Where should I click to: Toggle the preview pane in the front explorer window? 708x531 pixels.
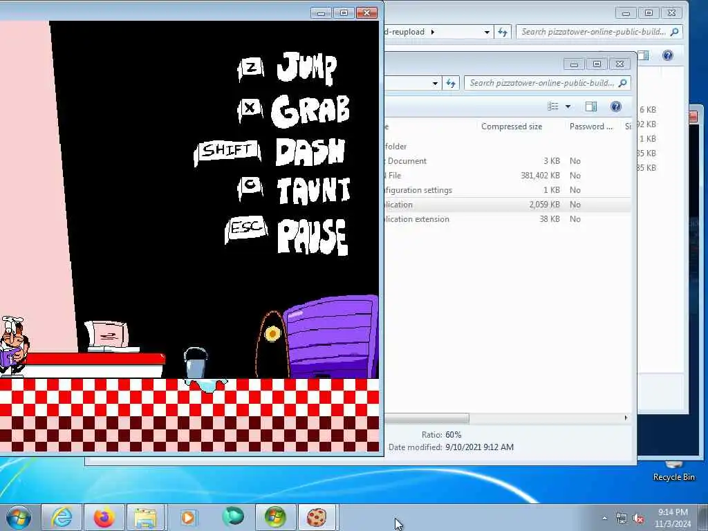[591, 106]
